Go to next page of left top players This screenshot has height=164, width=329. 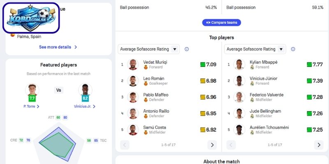pos(212,145)
